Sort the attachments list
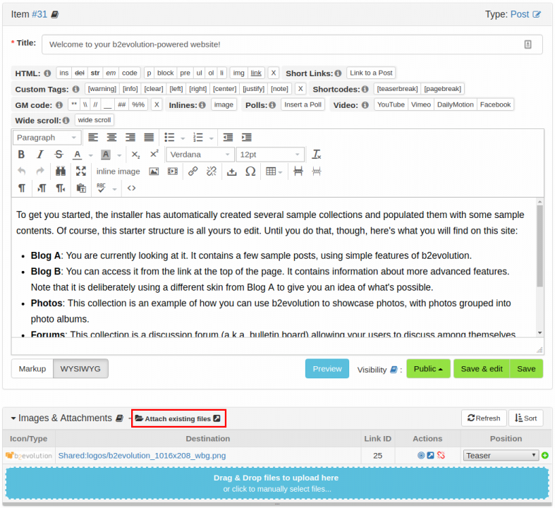 (x=526, y=418)
